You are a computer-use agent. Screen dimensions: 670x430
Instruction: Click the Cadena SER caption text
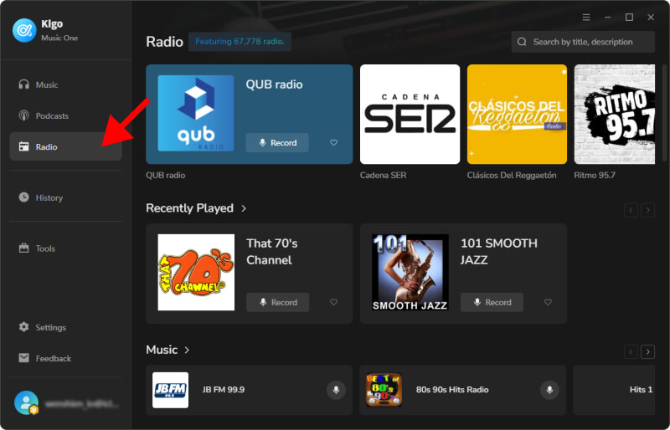tap(384, 175)
